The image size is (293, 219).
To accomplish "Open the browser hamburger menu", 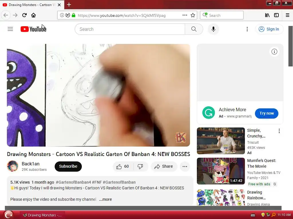I will point(288,15).
